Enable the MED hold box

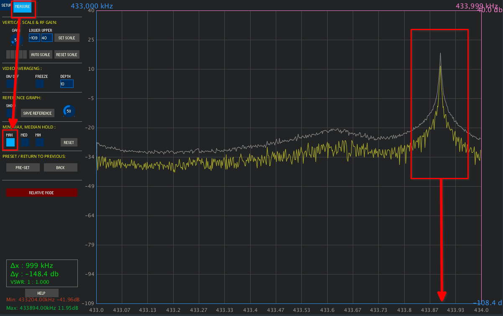(25, 142)
